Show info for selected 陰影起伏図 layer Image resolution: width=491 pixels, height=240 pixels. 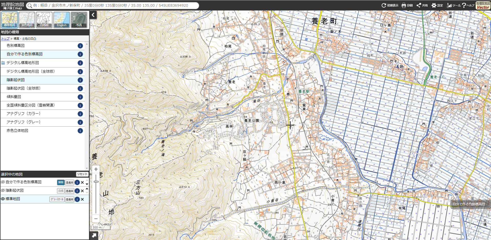(x=77, y=191)
